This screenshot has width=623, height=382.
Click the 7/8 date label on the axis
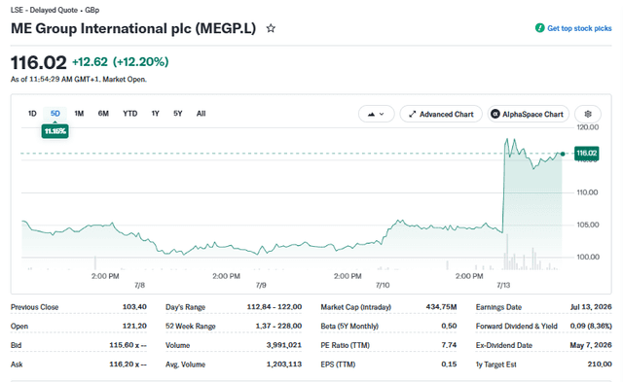[139, 285]
